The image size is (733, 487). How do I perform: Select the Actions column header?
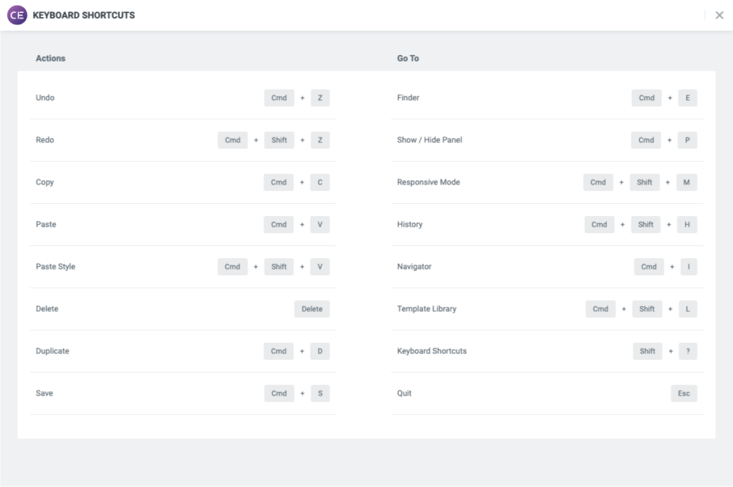pyautogui.click(x=50, y=58)
